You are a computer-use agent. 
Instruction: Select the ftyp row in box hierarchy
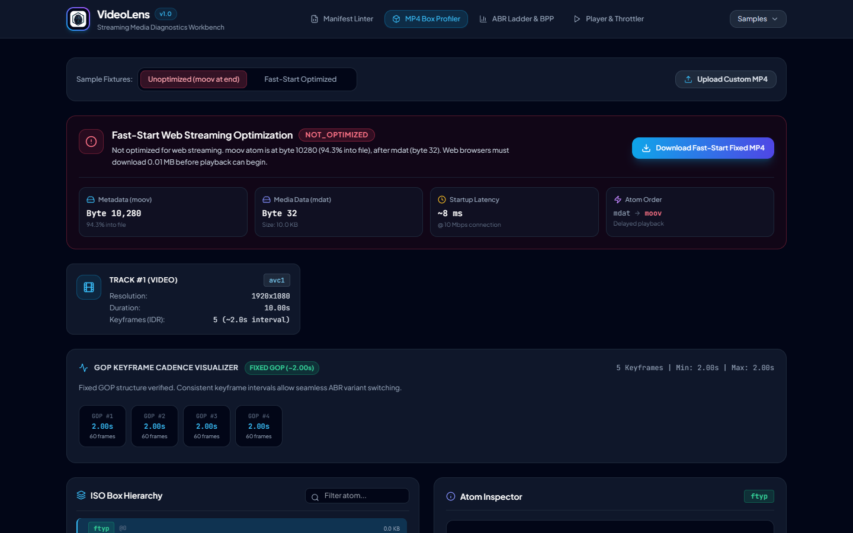coord(242,526)
